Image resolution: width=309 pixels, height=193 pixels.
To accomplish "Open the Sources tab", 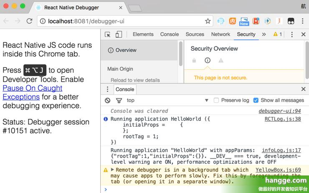I will 195,34.
